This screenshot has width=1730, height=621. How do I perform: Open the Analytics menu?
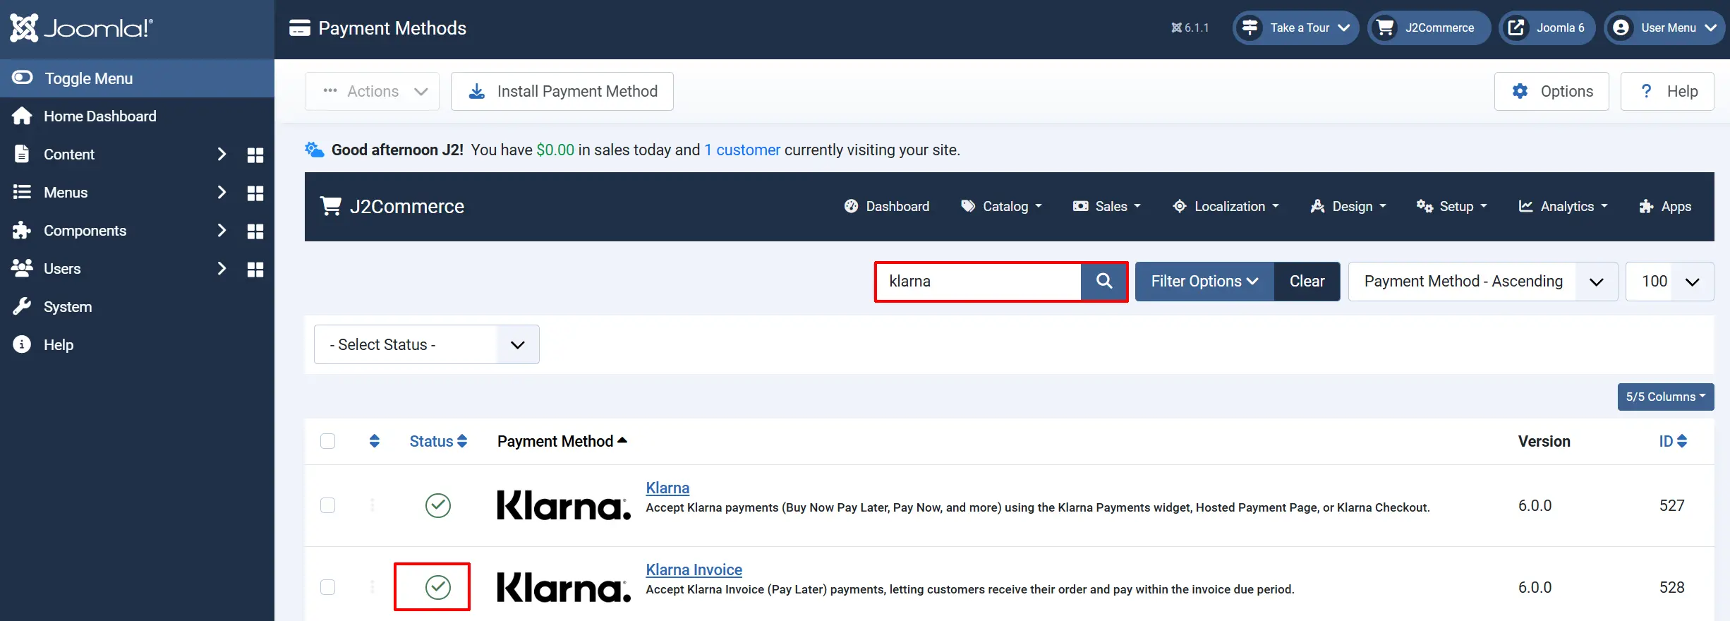(x=1563, y=207)
